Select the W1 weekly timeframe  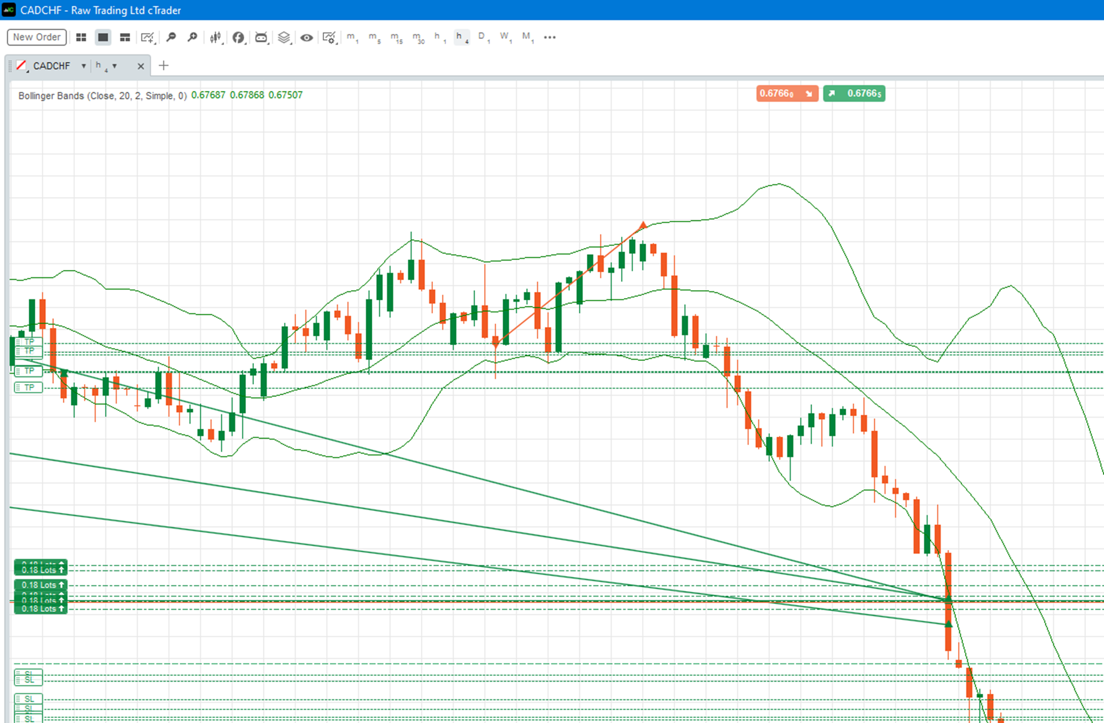pos(505,37)
